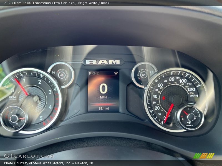This screenshot has height=166, width=222.
Task: Click the red warning light on speedometer
Action: point(164,98)
